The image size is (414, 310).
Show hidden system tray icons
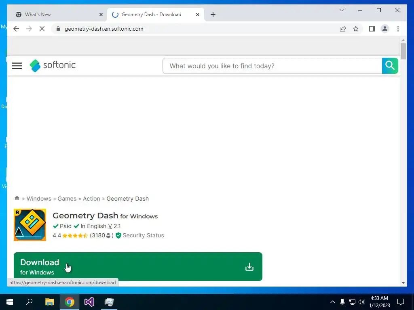pos(333,302)
